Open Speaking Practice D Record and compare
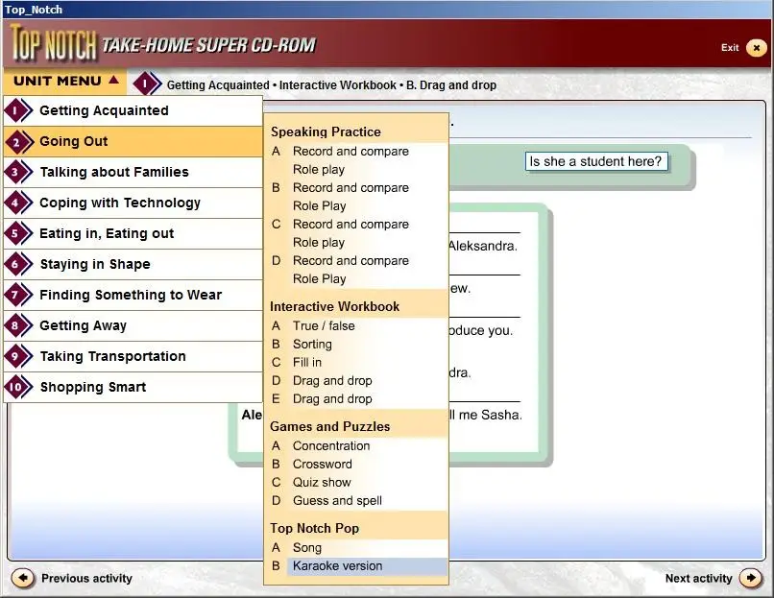This screenshot has width=774, height=598. 351,260
